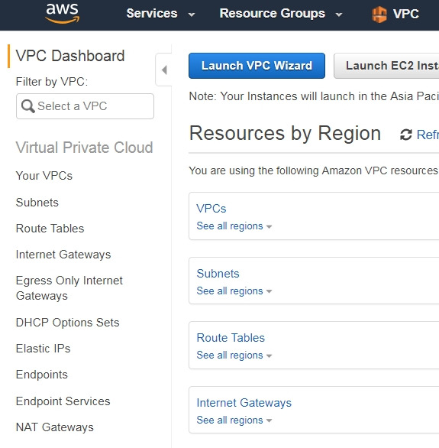Open Internet Gateways in the sidebar

pyautogui.click(x=63, y=255)
